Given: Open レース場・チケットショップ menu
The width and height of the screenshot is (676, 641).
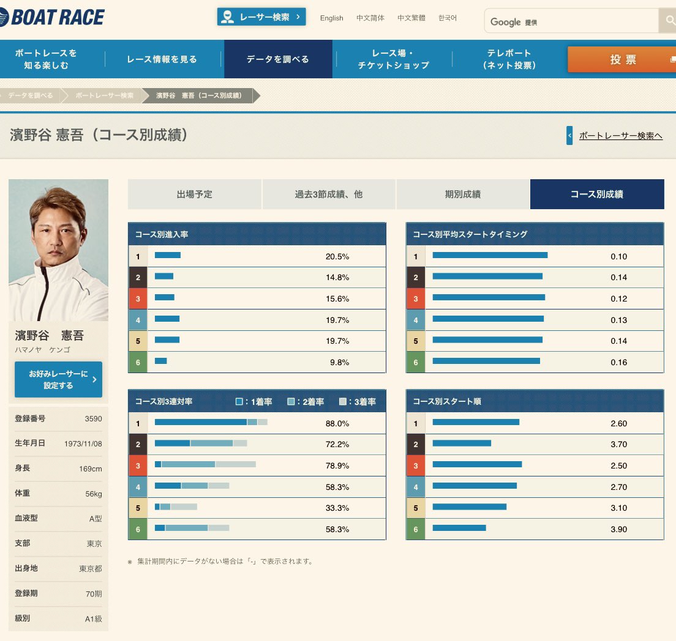Looking at the screenshot, I should click(394, 59).
